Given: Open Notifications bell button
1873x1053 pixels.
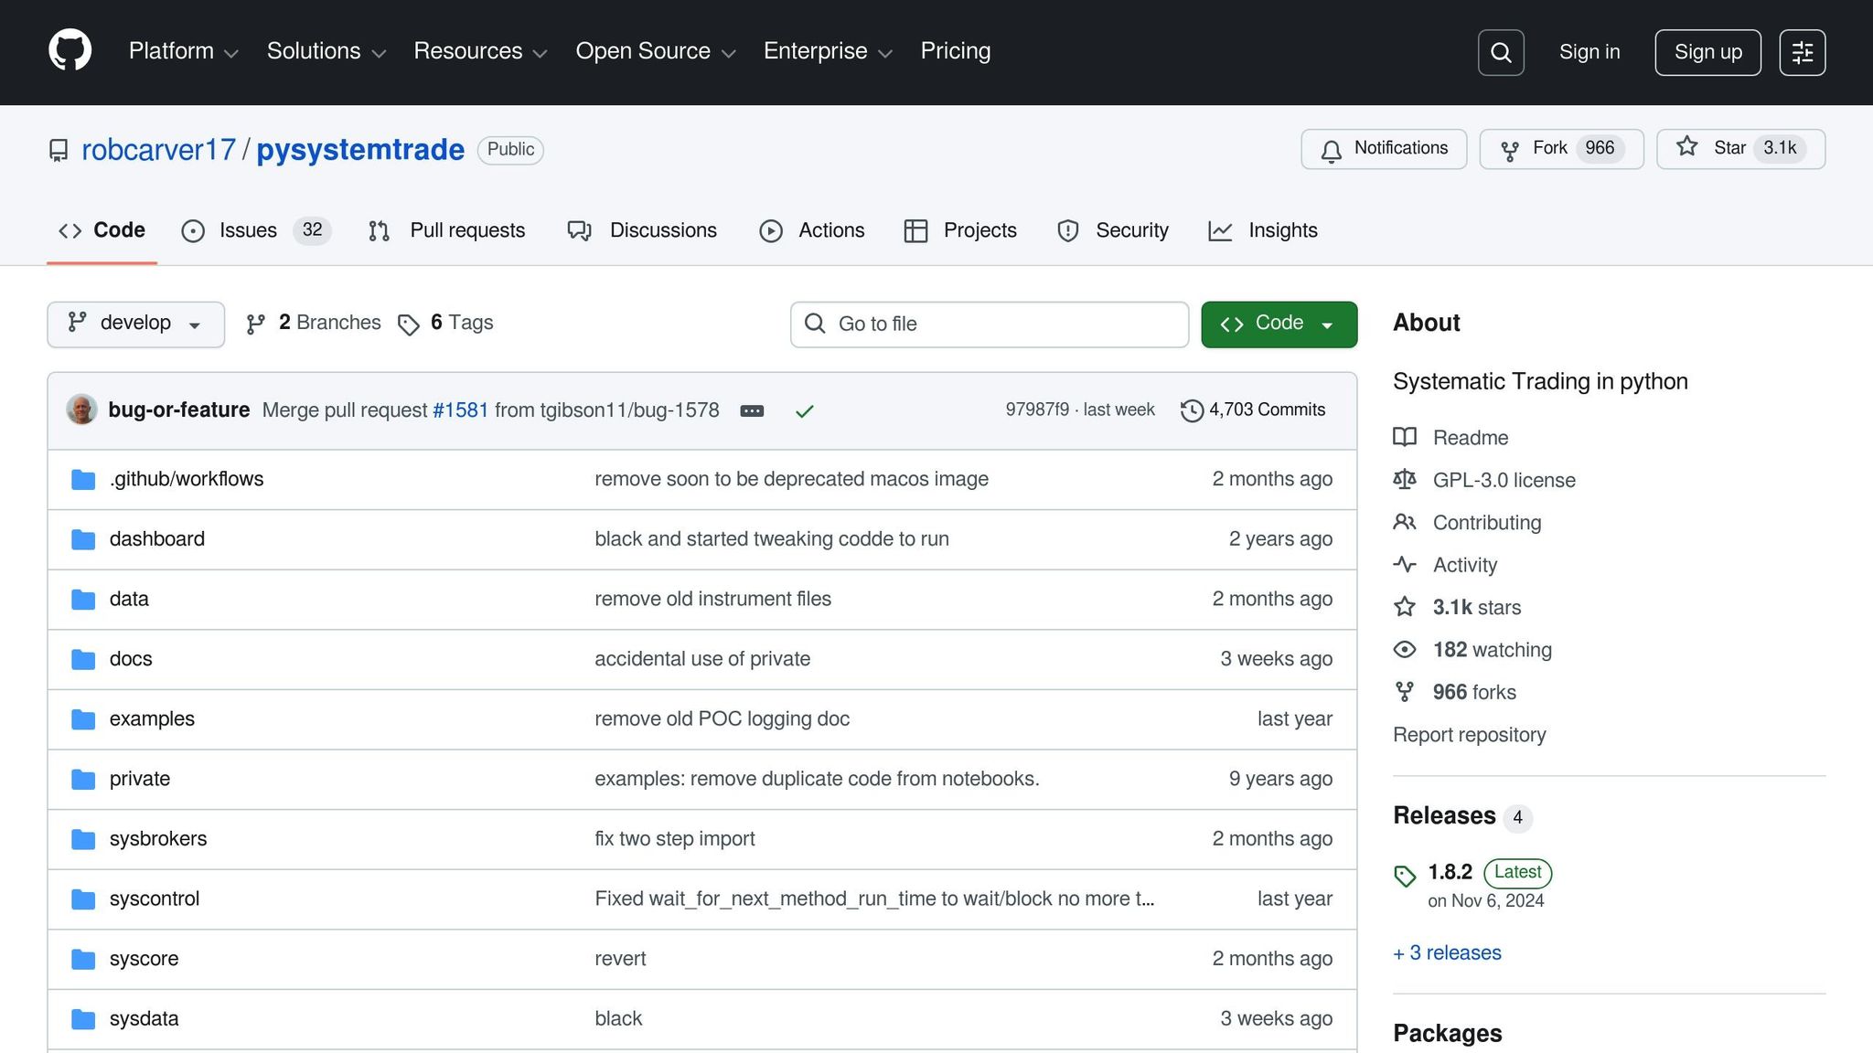Looking at the screenshot, I should (x=1384, y=149).
